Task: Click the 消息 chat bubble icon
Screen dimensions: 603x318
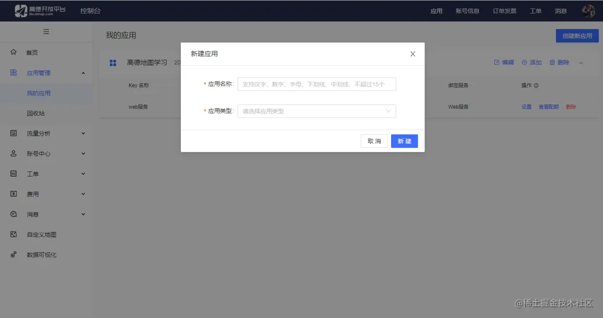Action: (14, 214)
